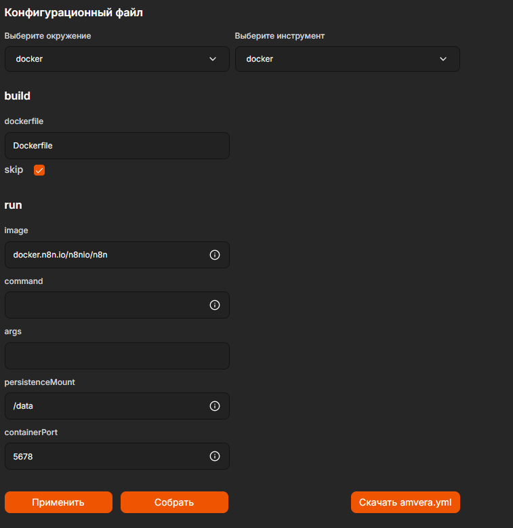The width and height of the screenshot is (513, 528).
Task: Click the run section heading
Action: [x=13, y=205]
